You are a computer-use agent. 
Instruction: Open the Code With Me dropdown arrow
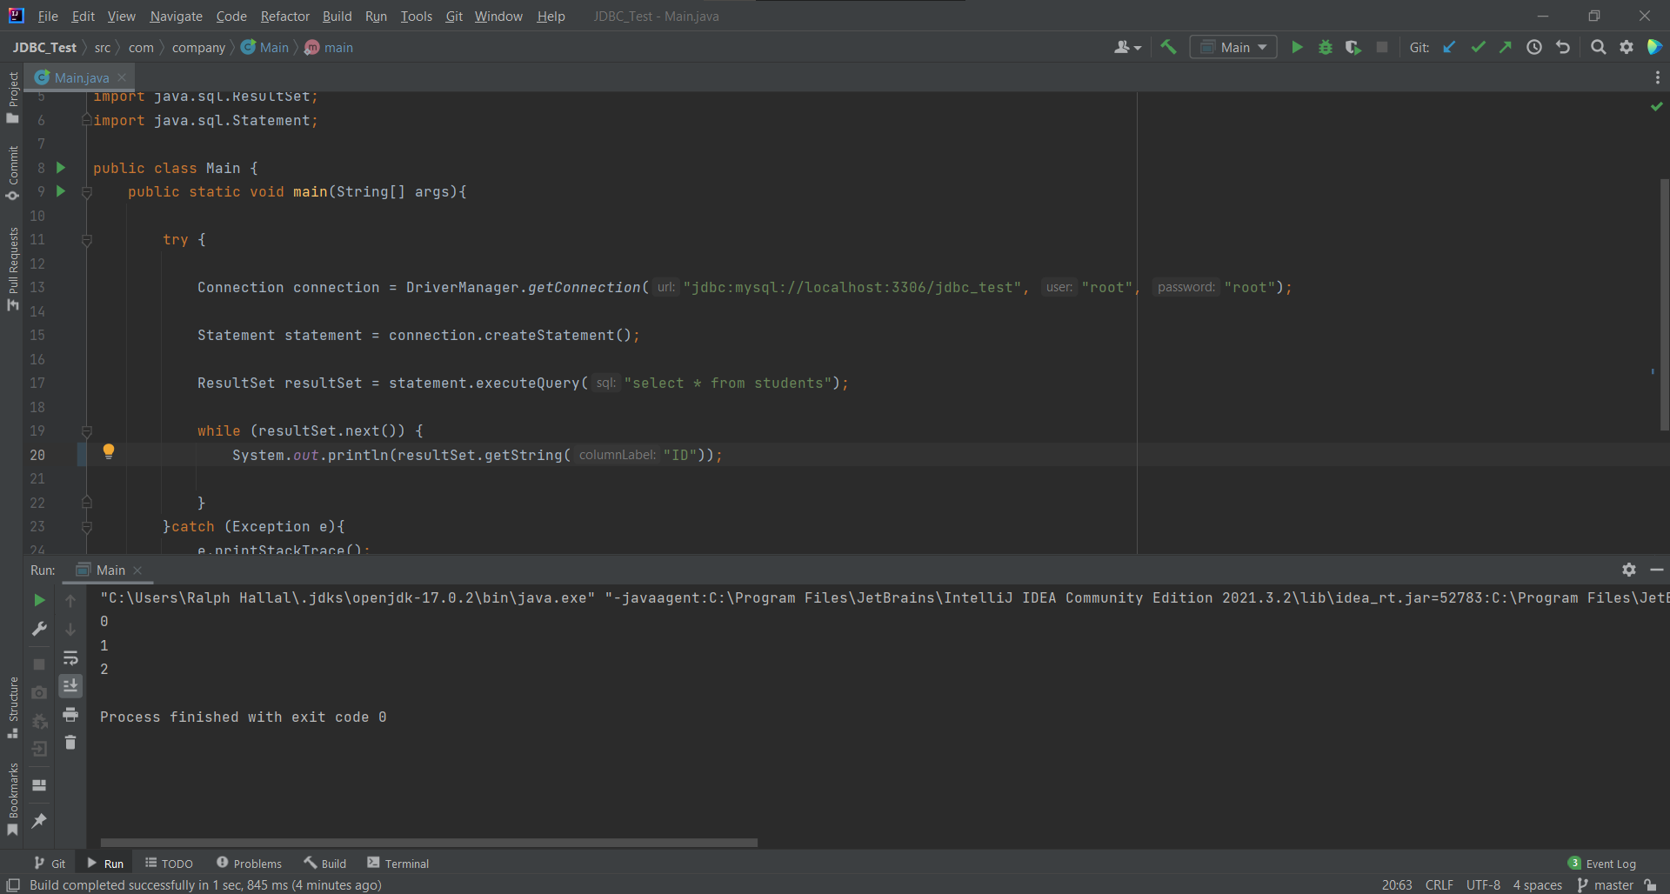click(x=1136, y=47)
